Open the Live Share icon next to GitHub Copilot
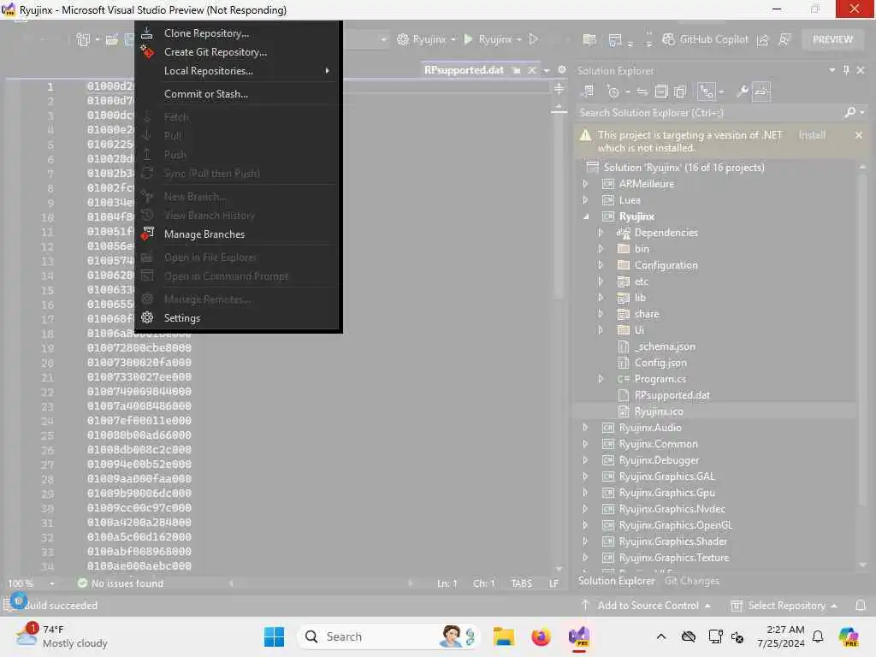The height and width of the screenshot is (657, 876). coord(762,39)
